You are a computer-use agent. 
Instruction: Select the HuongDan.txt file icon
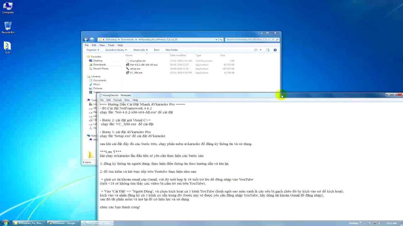(x=127, y=61)
